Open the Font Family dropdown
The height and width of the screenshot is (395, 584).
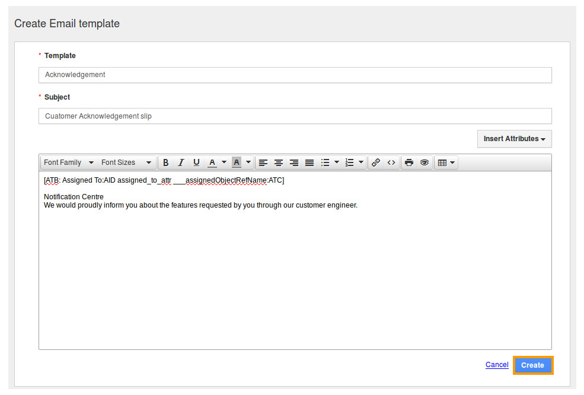click(69, 163)
